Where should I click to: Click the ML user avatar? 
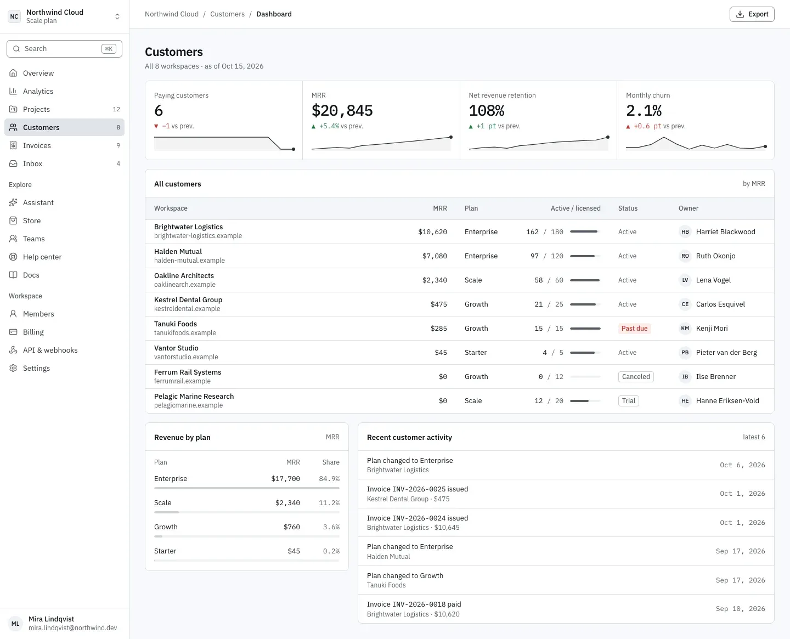click(15, 624)
